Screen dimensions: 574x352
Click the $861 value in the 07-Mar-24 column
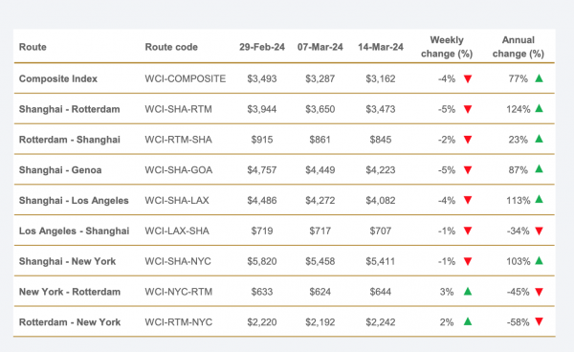click(x=320, y=140)
